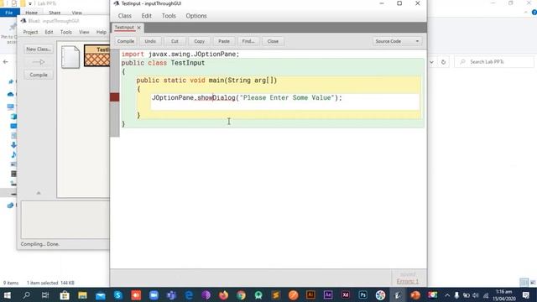
Task: Open Adobe After Effects from taskbar
Action: point(328,294)
